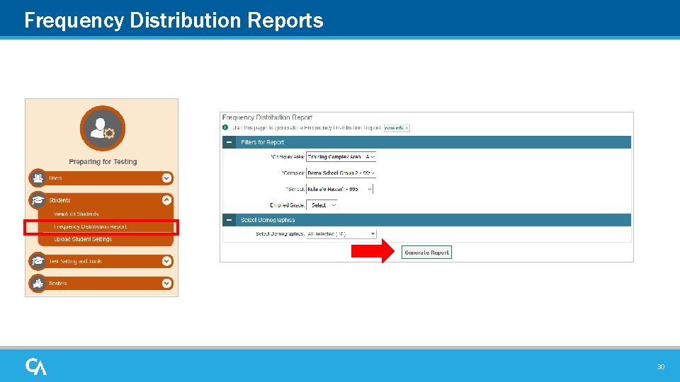680x382 pixels.
Task: Expand Test Settings and Tools chevron
Action: click(x=166, y=261)
